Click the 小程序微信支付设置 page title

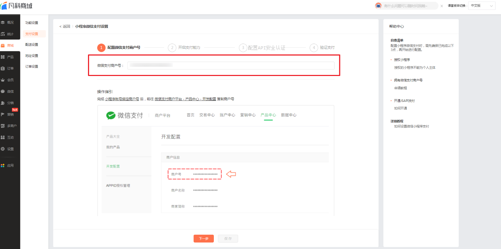[x=91, y=26]
